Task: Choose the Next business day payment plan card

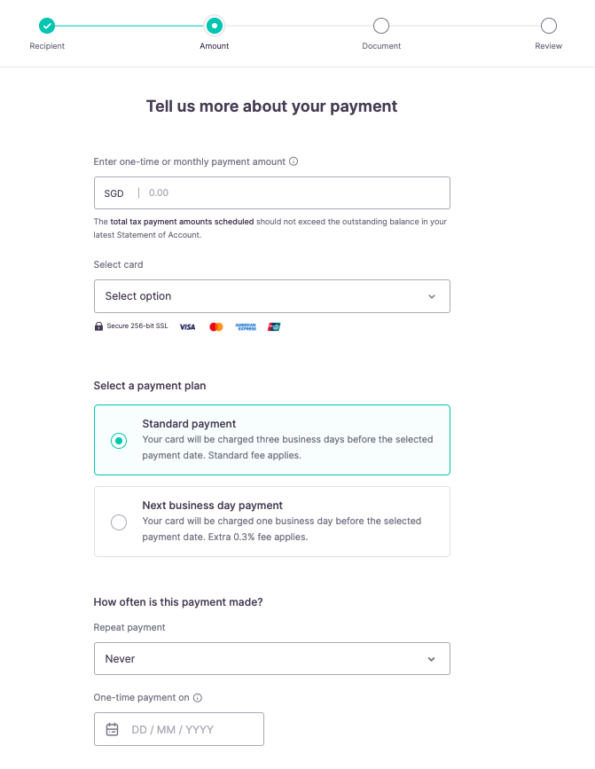Action: pos(271,522)
